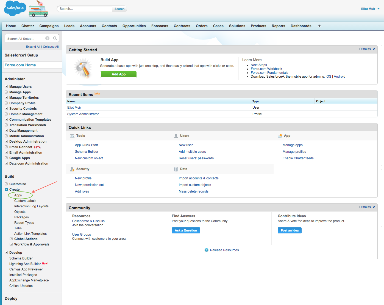
Task: Expand the Develop node
Action: coord(6,253)
